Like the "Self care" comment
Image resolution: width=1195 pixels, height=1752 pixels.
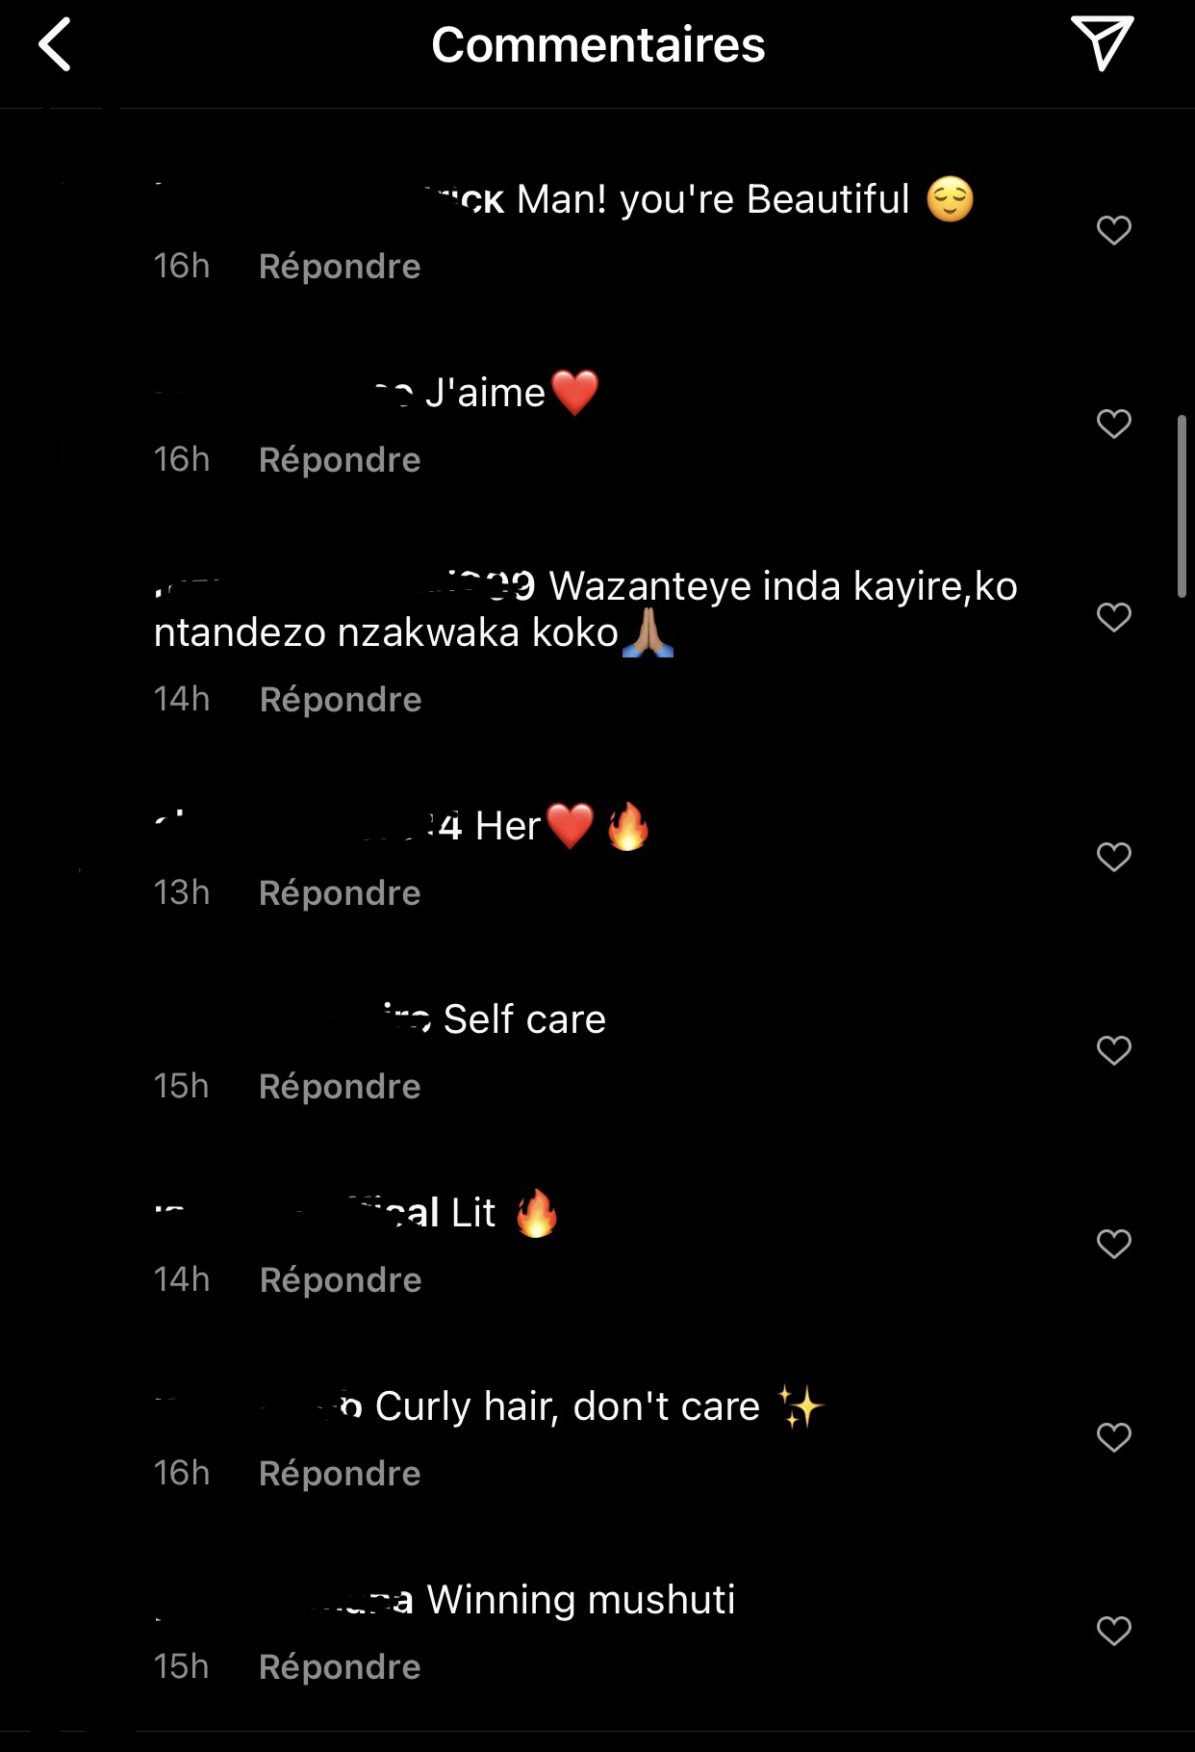tap(1114, 1050)
